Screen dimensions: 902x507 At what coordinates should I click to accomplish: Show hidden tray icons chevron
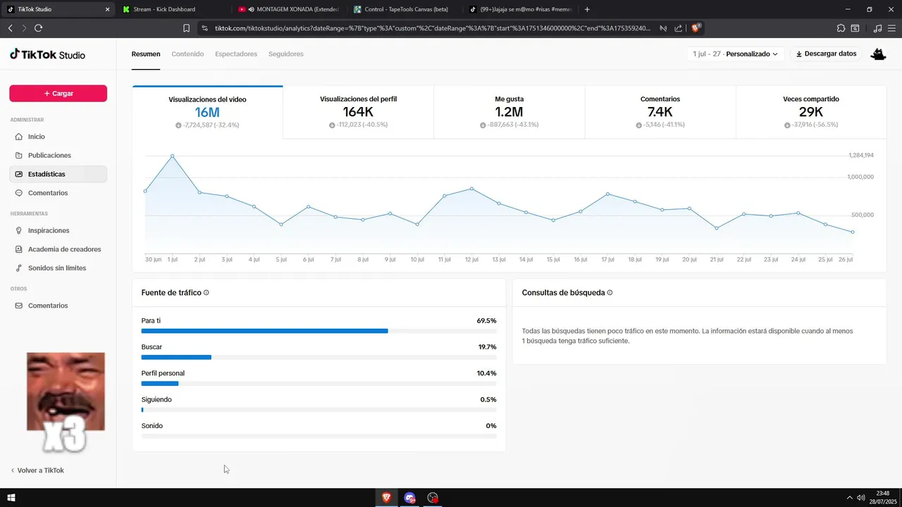tap(848, 498)
